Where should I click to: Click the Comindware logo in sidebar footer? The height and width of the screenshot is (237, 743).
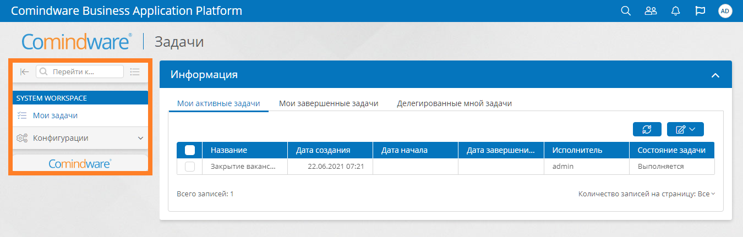point(80,163)
